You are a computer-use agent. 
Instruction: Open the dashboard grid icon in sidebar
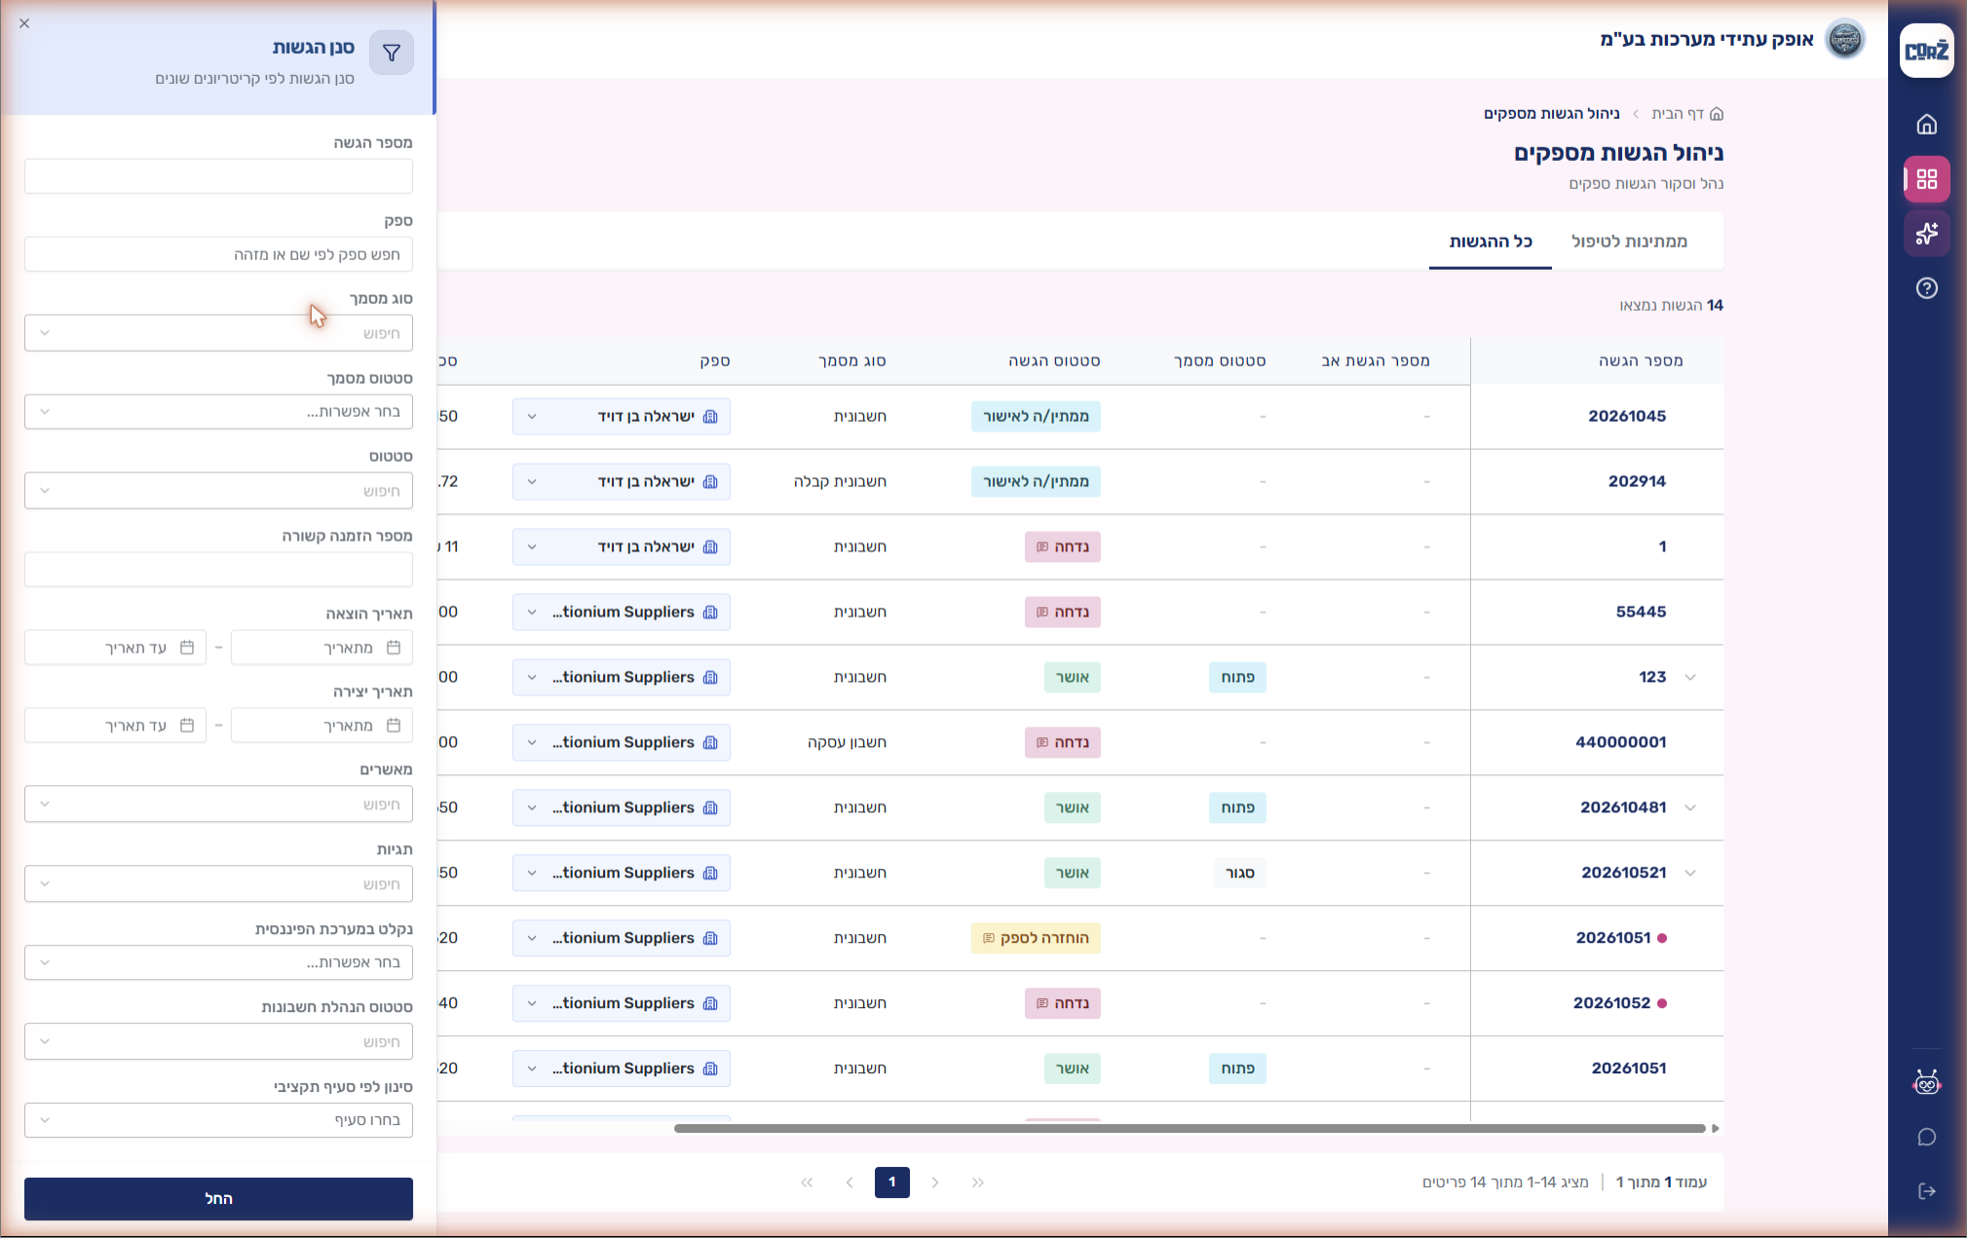1926,179
